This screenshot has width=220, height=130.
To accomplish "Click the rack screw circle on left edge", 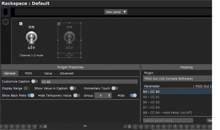I will point(5,22).
